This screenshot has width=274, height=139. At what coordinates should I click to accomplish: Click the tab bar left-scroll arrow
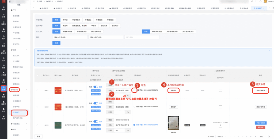tap(33, 8)
